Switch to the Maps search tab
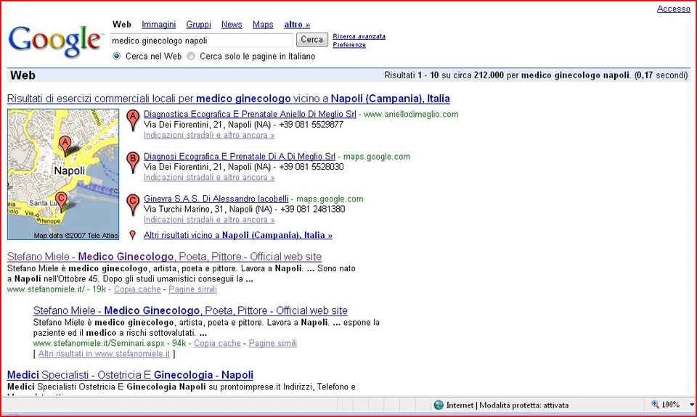Image resolution: width=697 pixels, height=417 pixels. (263, 25)
